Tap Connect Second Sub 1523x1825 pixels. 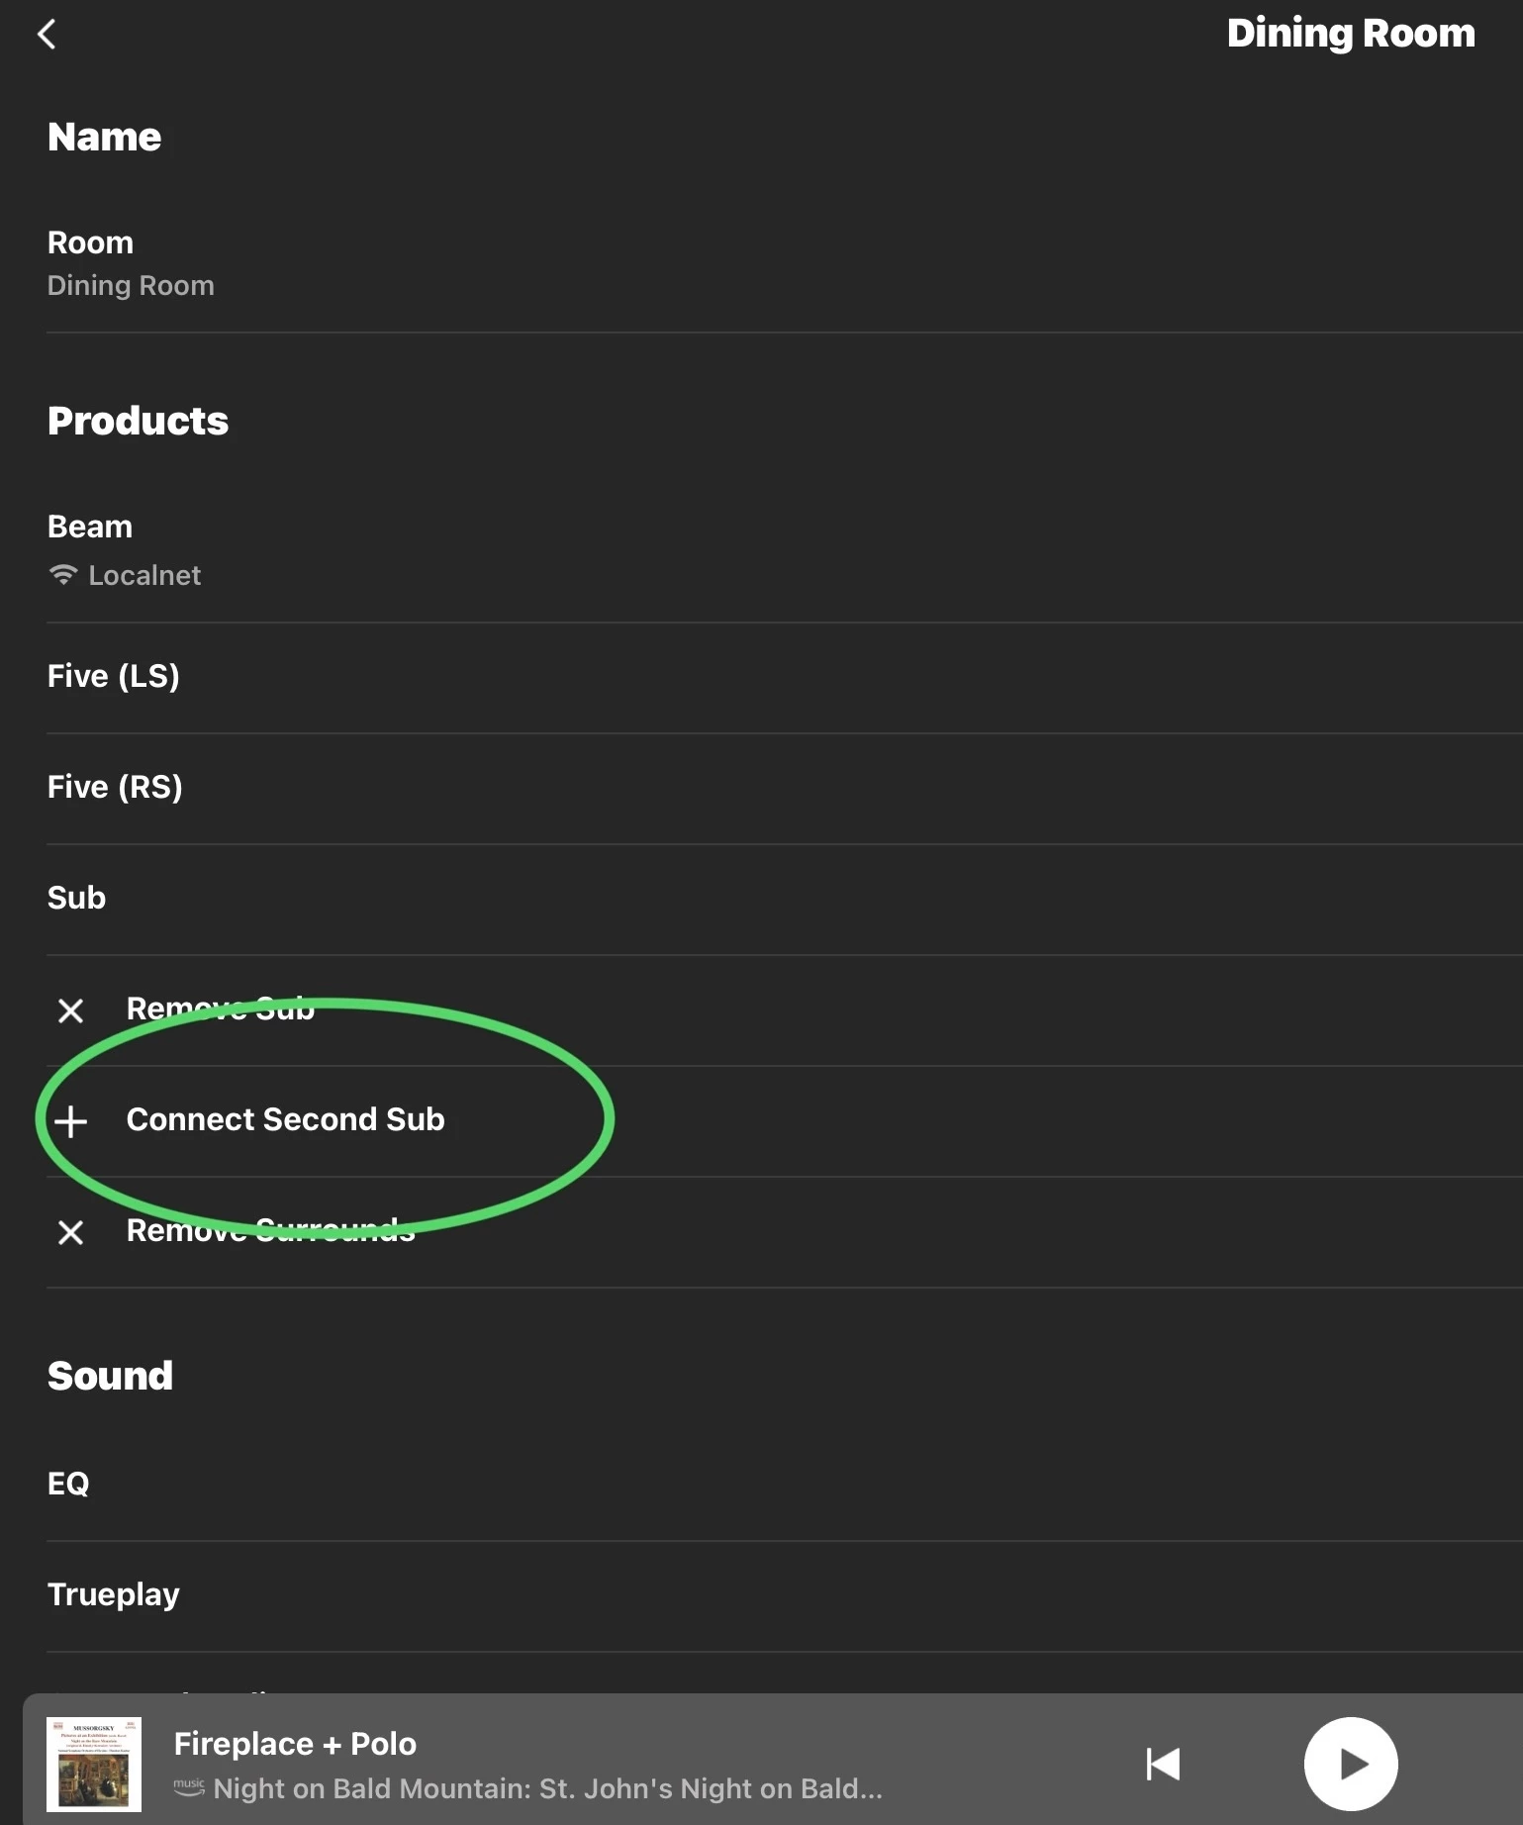click(x=286, y=1119)
